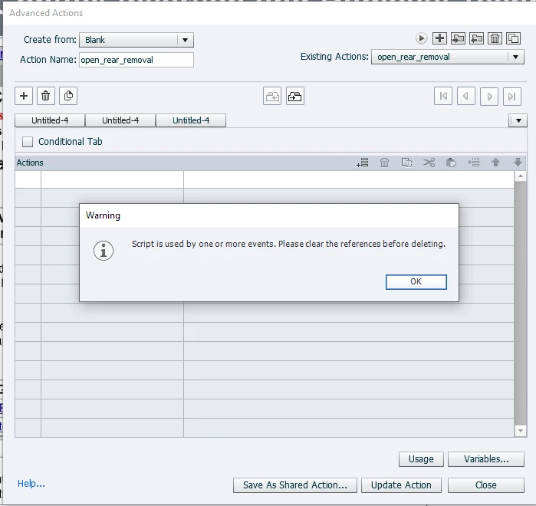Click the 'Script is used by one or more events' message
The image size is (536, 506).
coord(289,244)
